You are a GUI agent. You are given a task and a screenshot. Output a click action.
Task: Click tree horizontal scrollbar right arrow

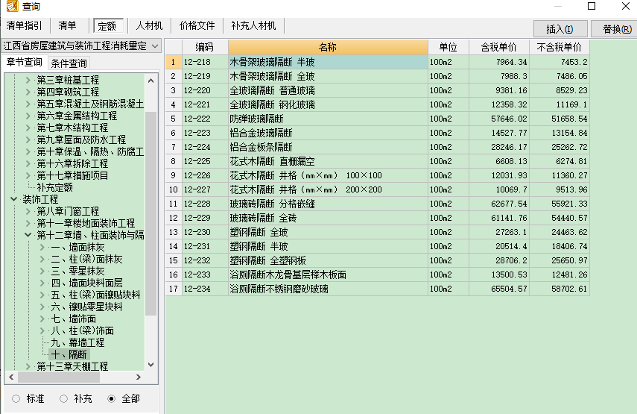point(139,377)
